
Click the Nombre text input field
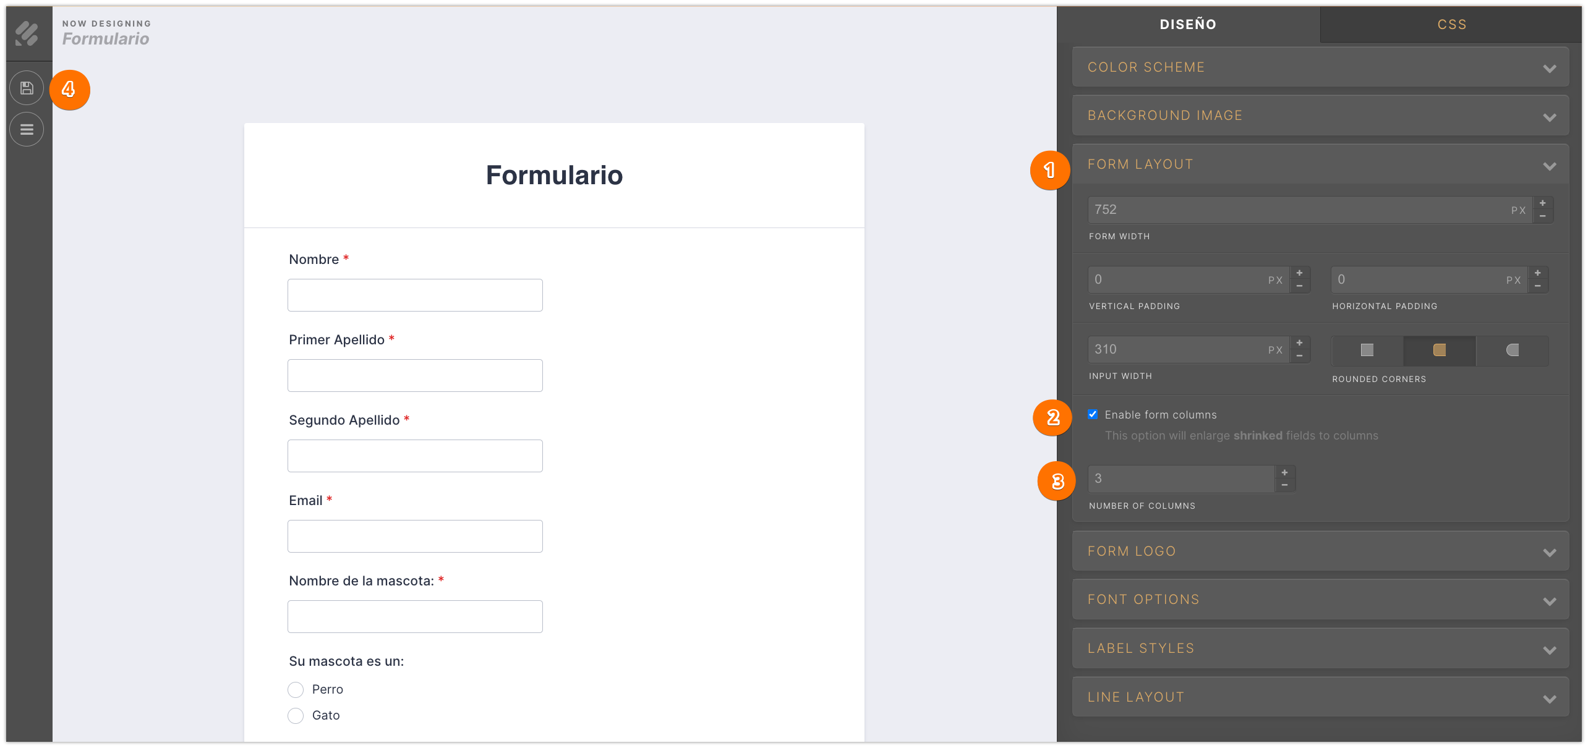click(415, 295)
